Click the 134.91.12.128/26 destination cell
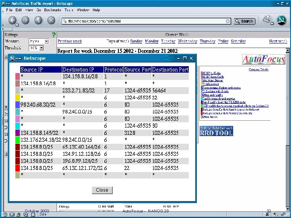 click(x=83, y=154)
